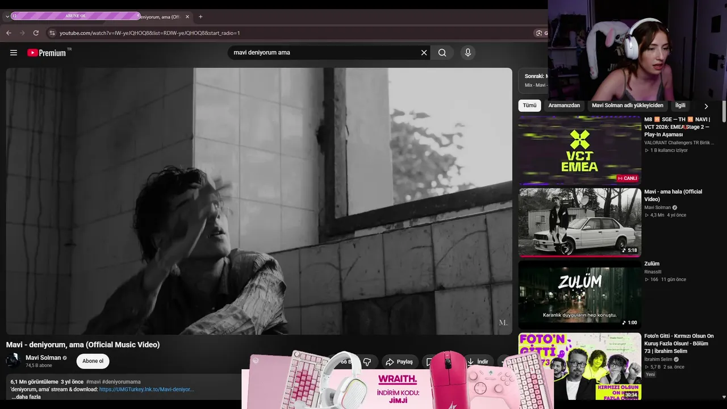The height and width of the screenshot is (409, 727).
Task: Dislike the video with thumbs-down
Action: (367, 362)
